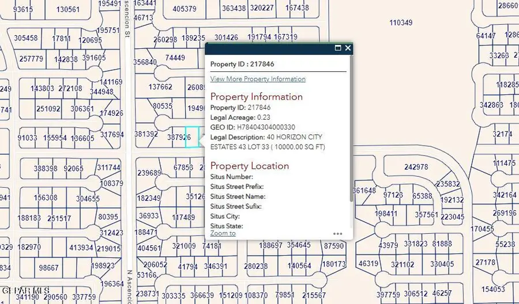
Task: Click parcel labeled 330405
Action: click(442, 264)
